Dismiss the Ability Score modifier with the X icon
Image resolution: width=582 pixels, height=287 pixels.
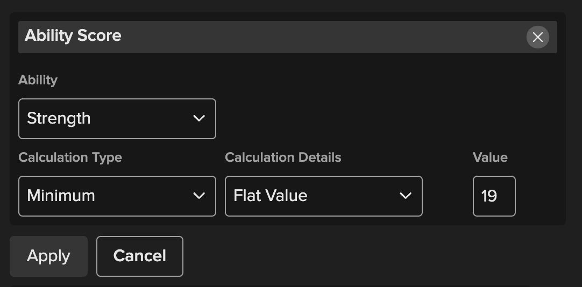[537, 37]
